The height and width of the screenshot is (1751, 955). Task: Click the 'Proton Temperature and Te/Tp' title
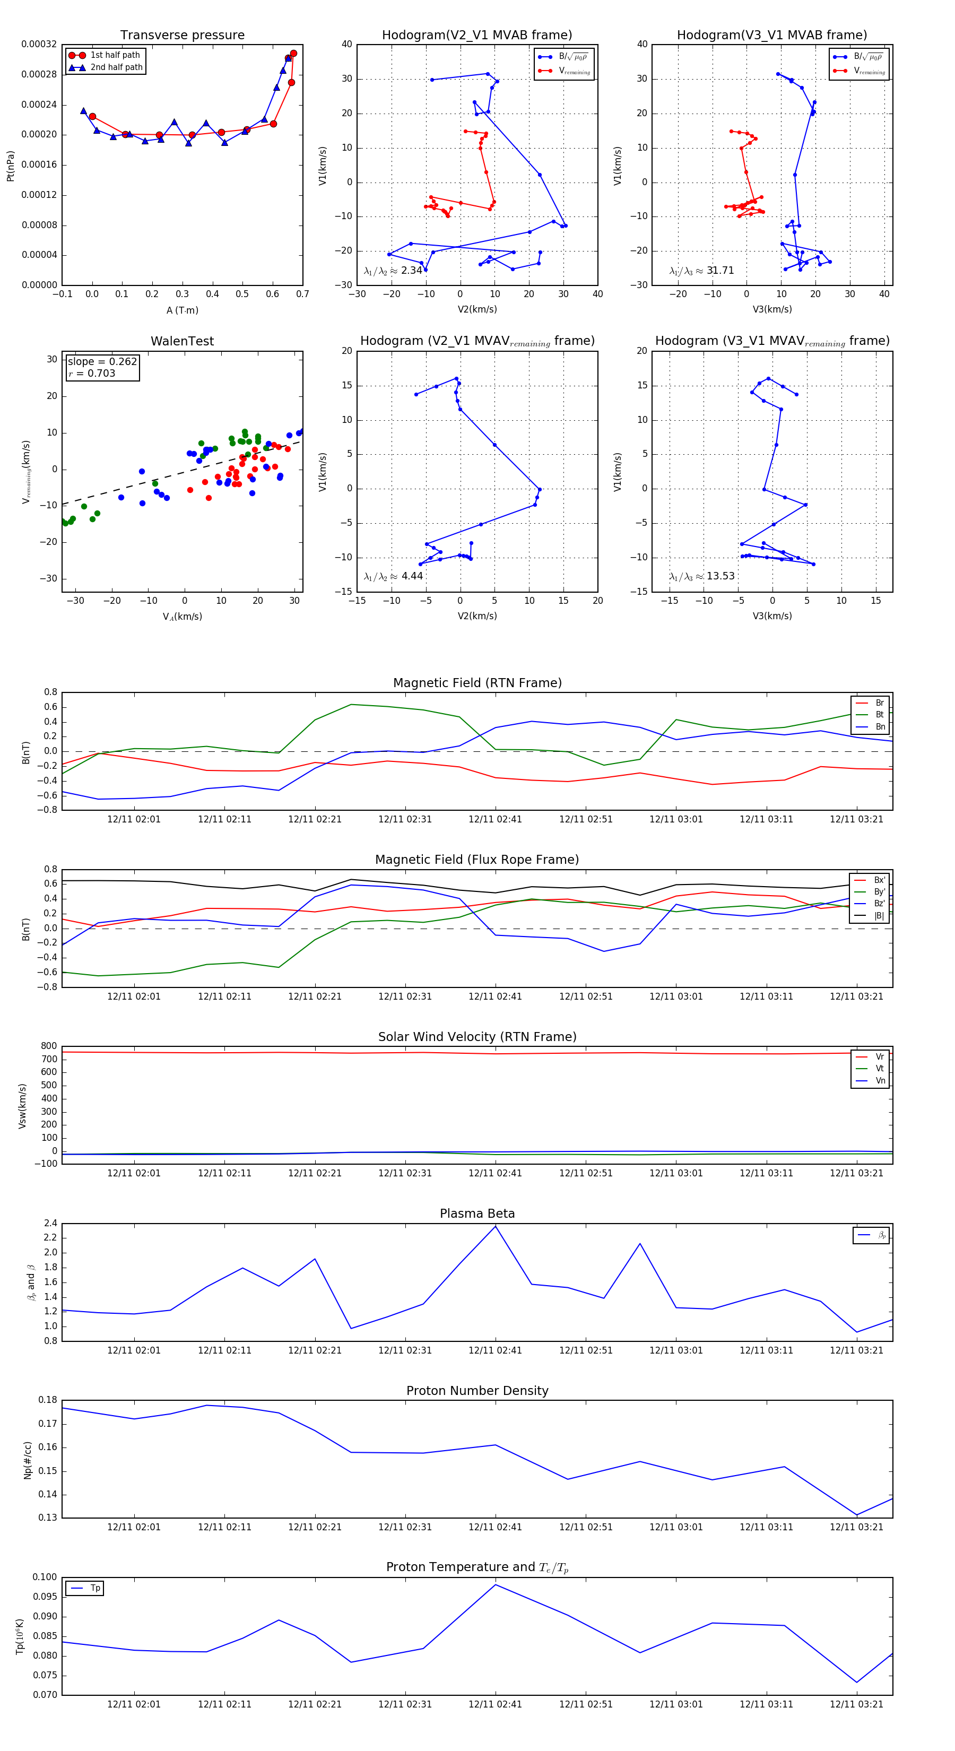tap(477, 1567)
